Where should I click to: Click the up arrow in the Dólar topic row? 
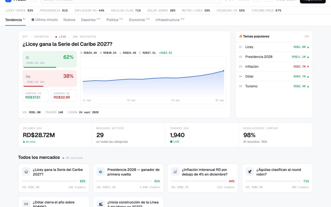tap(308, 76)
